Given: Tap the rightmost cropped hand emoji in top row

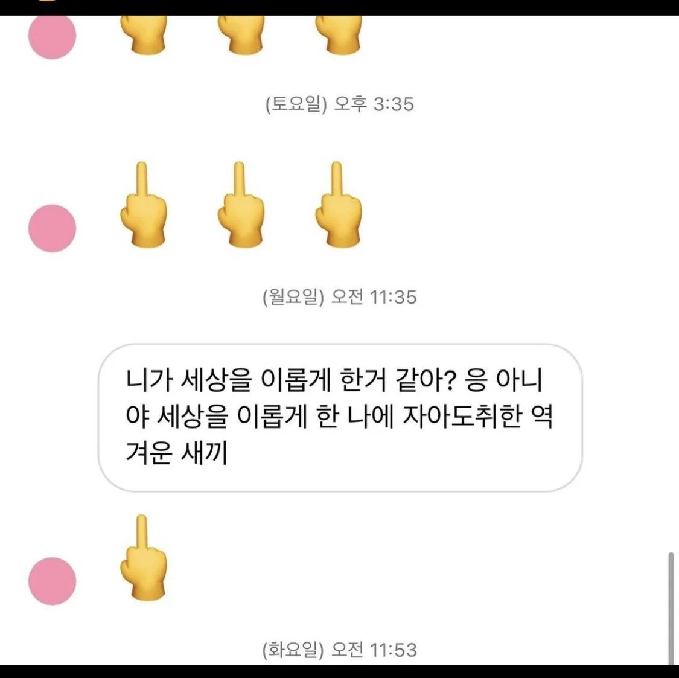Looking at the screenshot, I should [x=338, y=34].
